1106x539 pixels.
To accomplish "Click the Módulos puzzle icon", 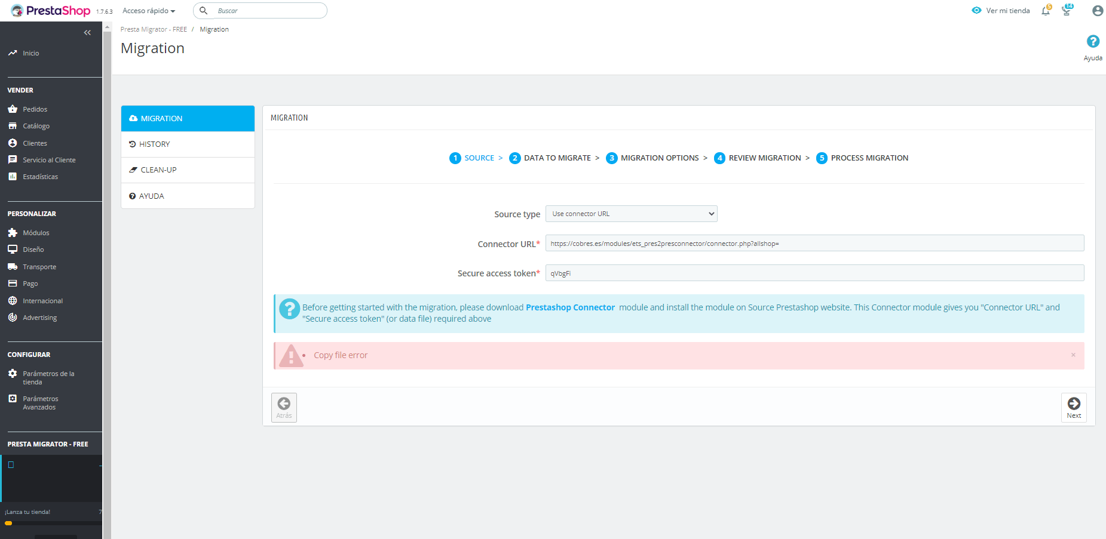I will coord(13,233).
